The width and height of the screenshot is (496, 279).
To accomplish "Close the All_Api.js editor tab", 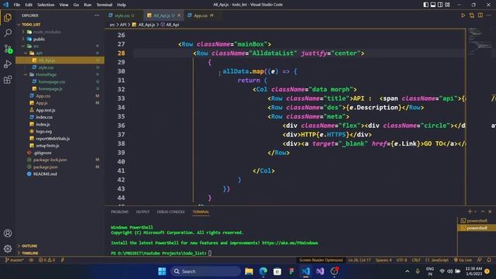I will [179, 15].
